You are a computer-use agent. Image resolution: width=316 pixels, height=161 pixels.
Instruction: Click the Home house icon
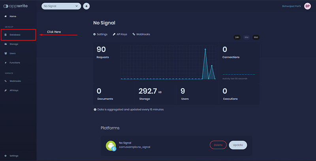pos(6,16)
